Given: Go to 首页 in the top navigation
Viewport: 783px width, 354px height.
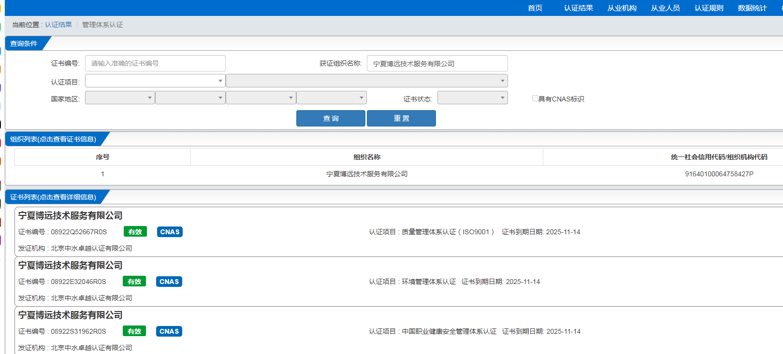Looking at the screenshot, I should (x=535, y=8).
